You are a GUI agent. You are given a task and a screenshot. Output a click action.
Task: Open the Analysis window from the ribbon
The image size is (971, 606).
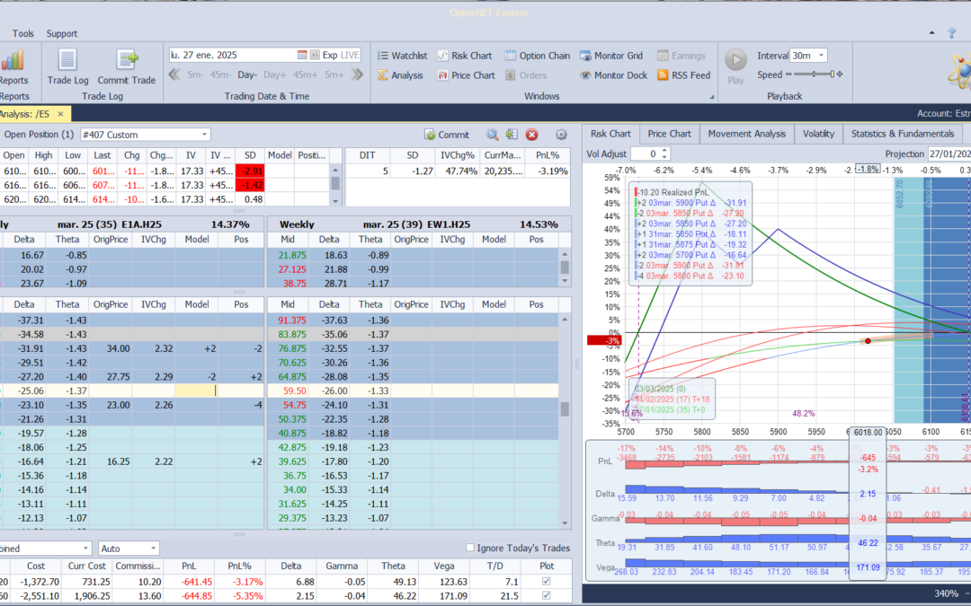pos(400,75)
